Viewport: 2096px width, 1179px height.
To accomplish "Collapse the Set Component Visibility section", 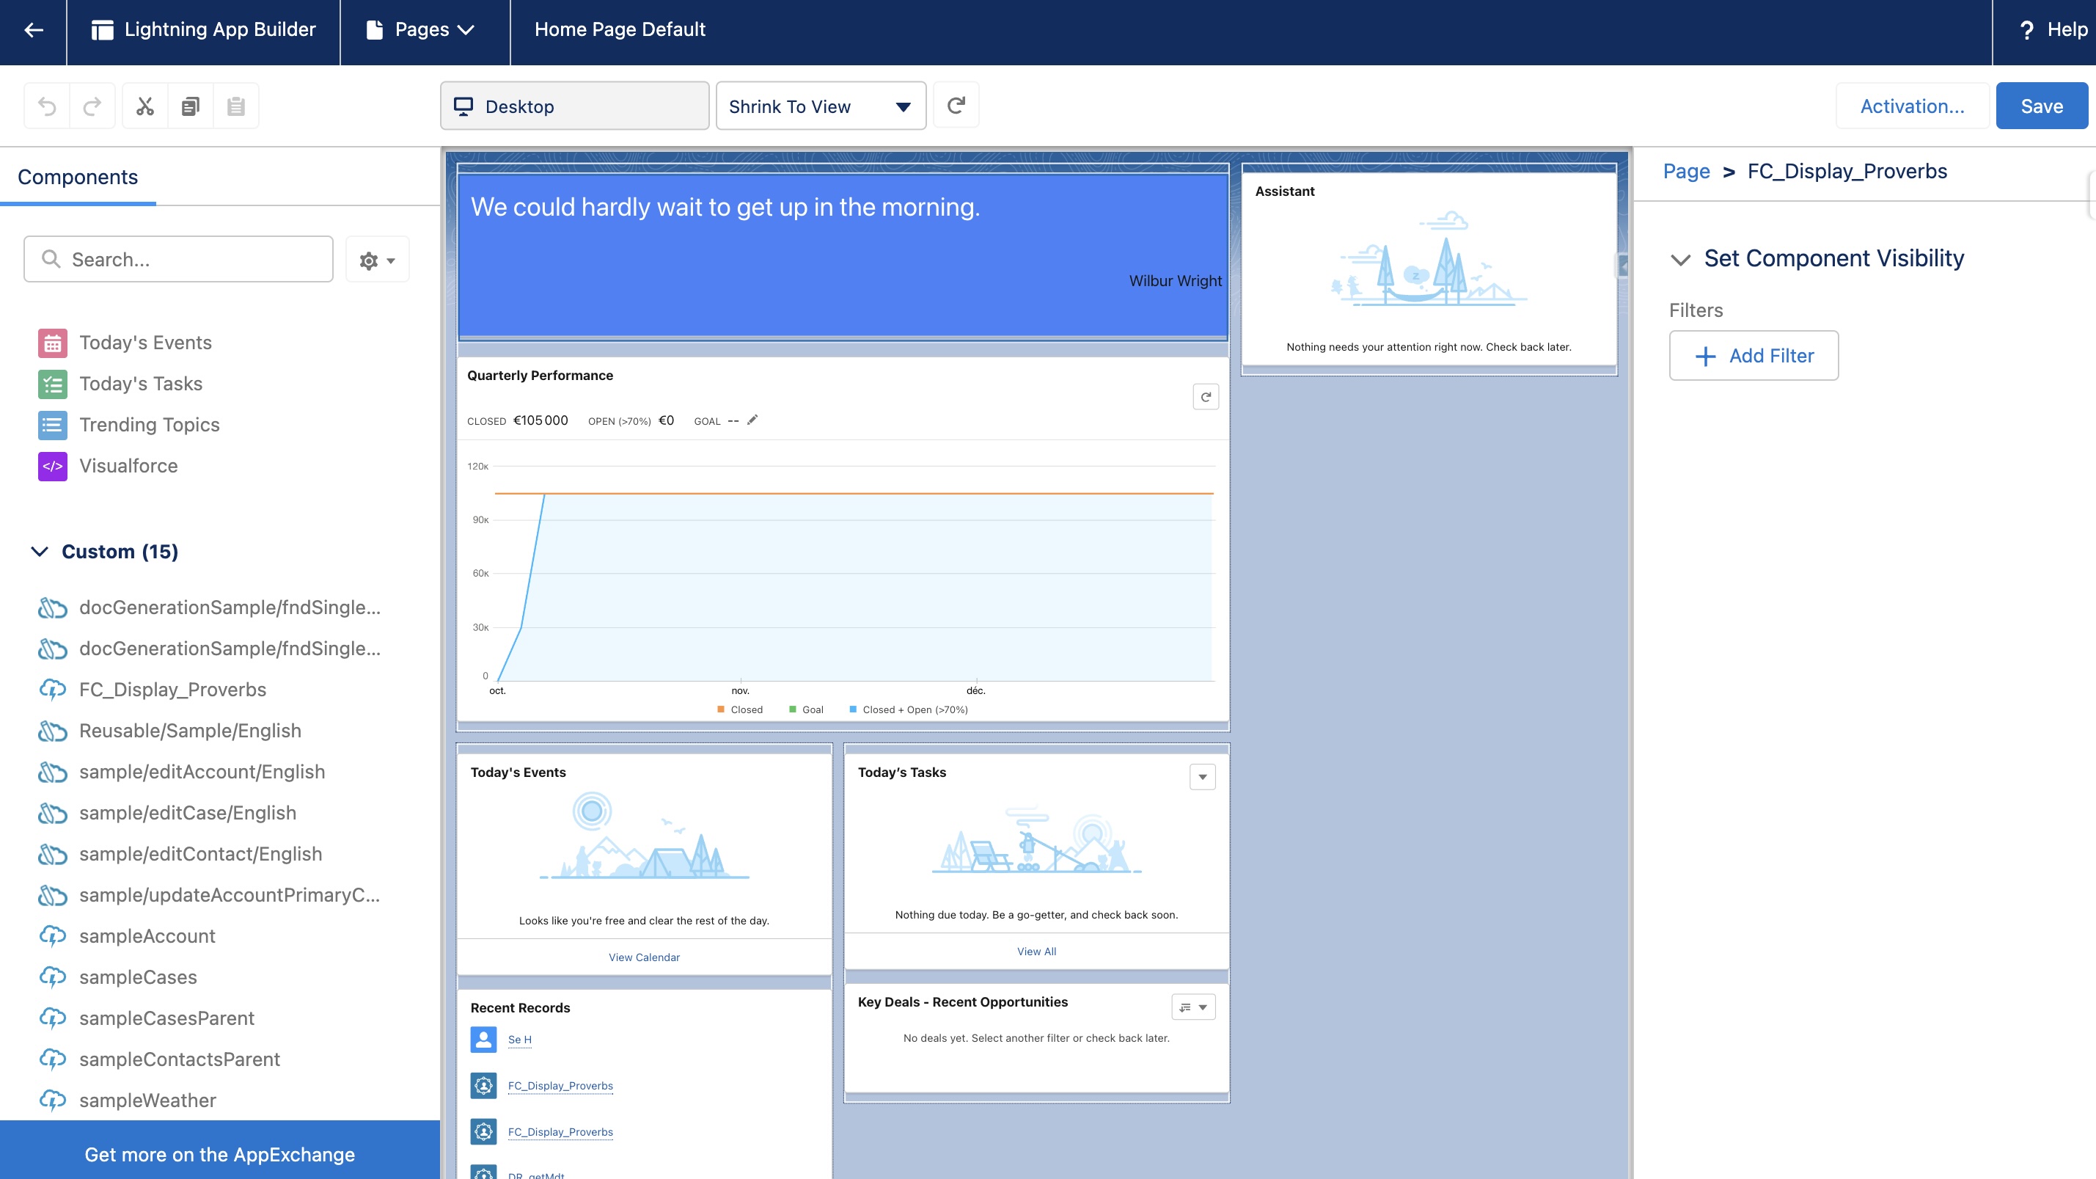I will point(1680,260).
